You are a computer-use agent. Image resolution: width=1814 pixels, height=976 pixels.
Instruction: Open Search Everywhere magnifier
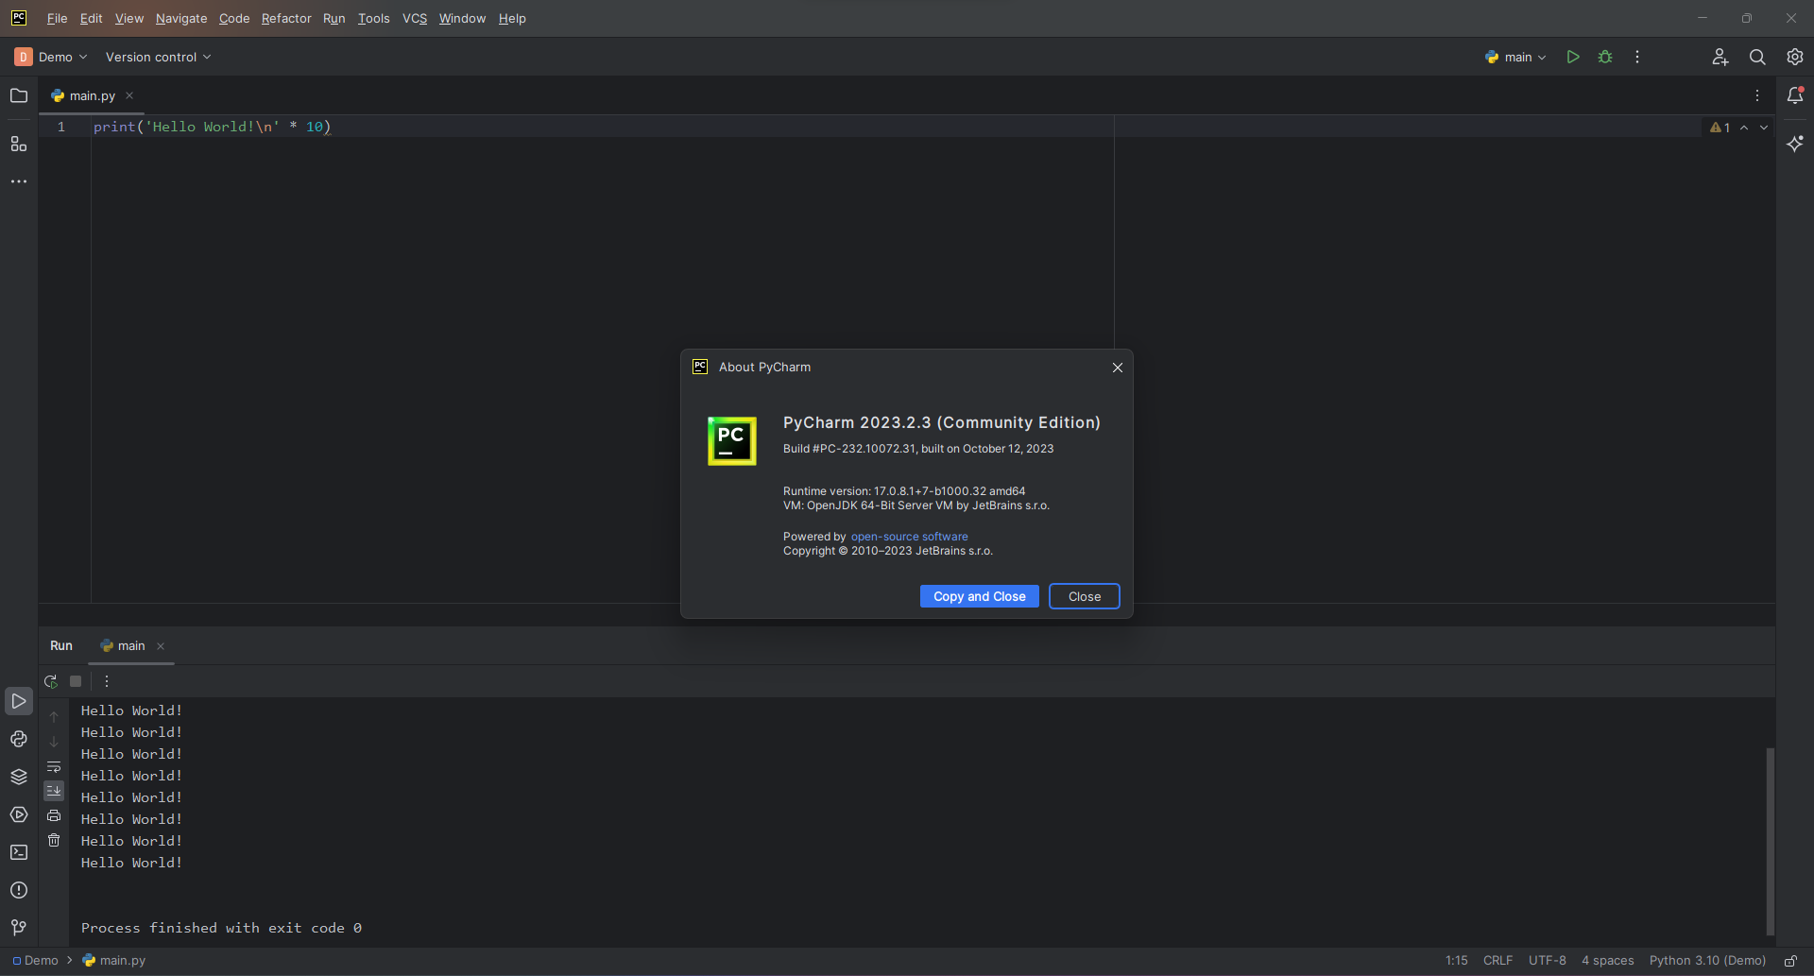coord(1757,57)
